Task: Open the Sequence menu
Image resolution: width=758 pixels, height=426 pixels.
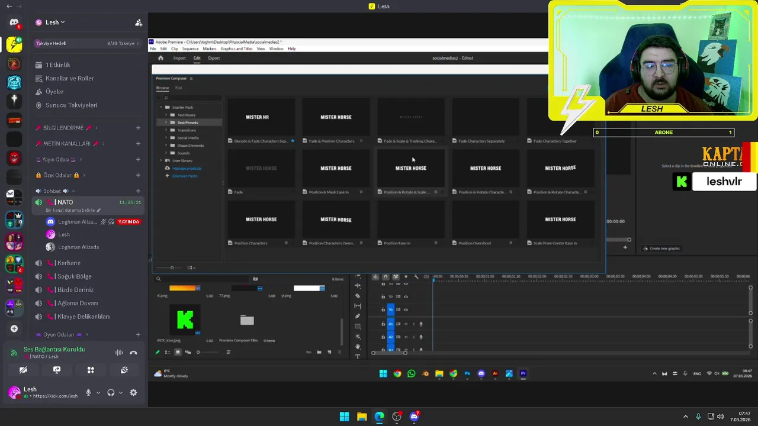Action: pos(190,49)
